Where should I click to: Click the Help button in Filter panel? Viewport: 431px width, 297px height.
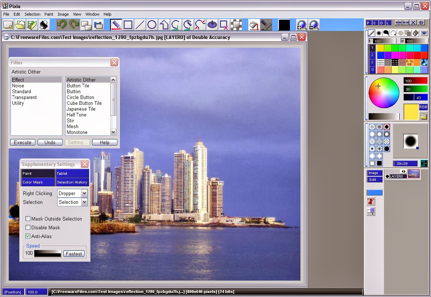(x=104, y=142)
